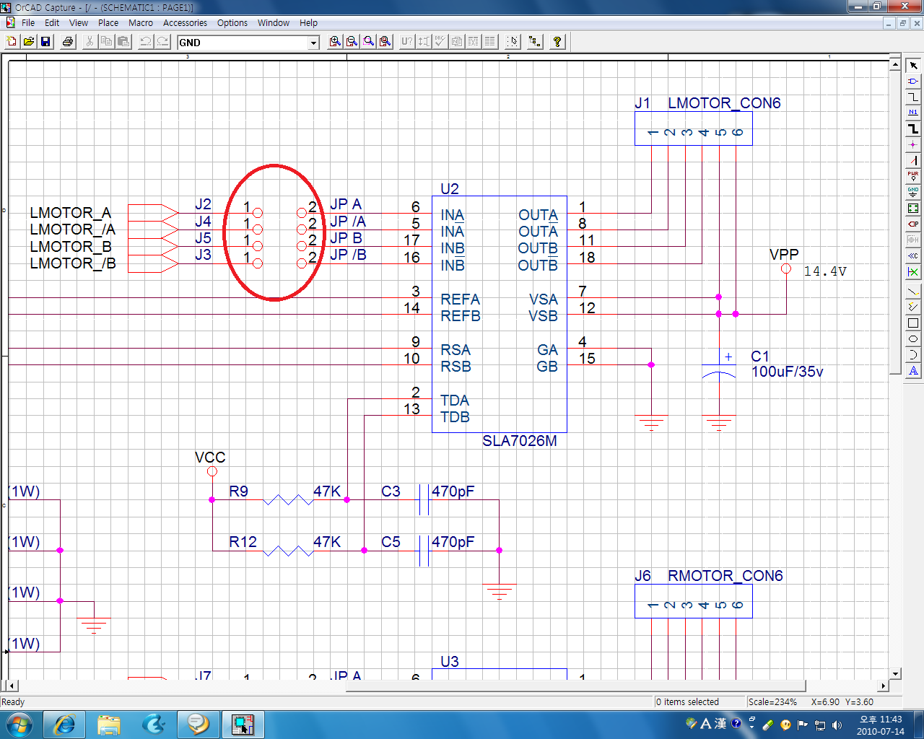Open the Edit menu
This screenshot has width=924, height=739.
(x=52, y=22)
